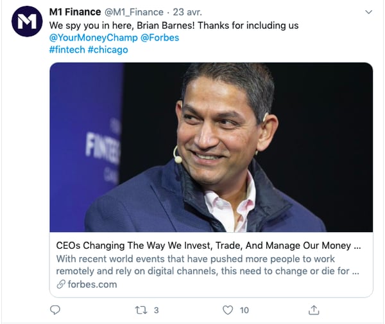Open the @M1_Finance handle

click(134, 12)
